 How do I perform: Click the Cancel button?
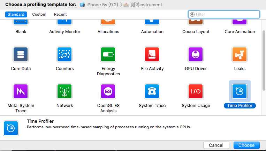[216, 145]
